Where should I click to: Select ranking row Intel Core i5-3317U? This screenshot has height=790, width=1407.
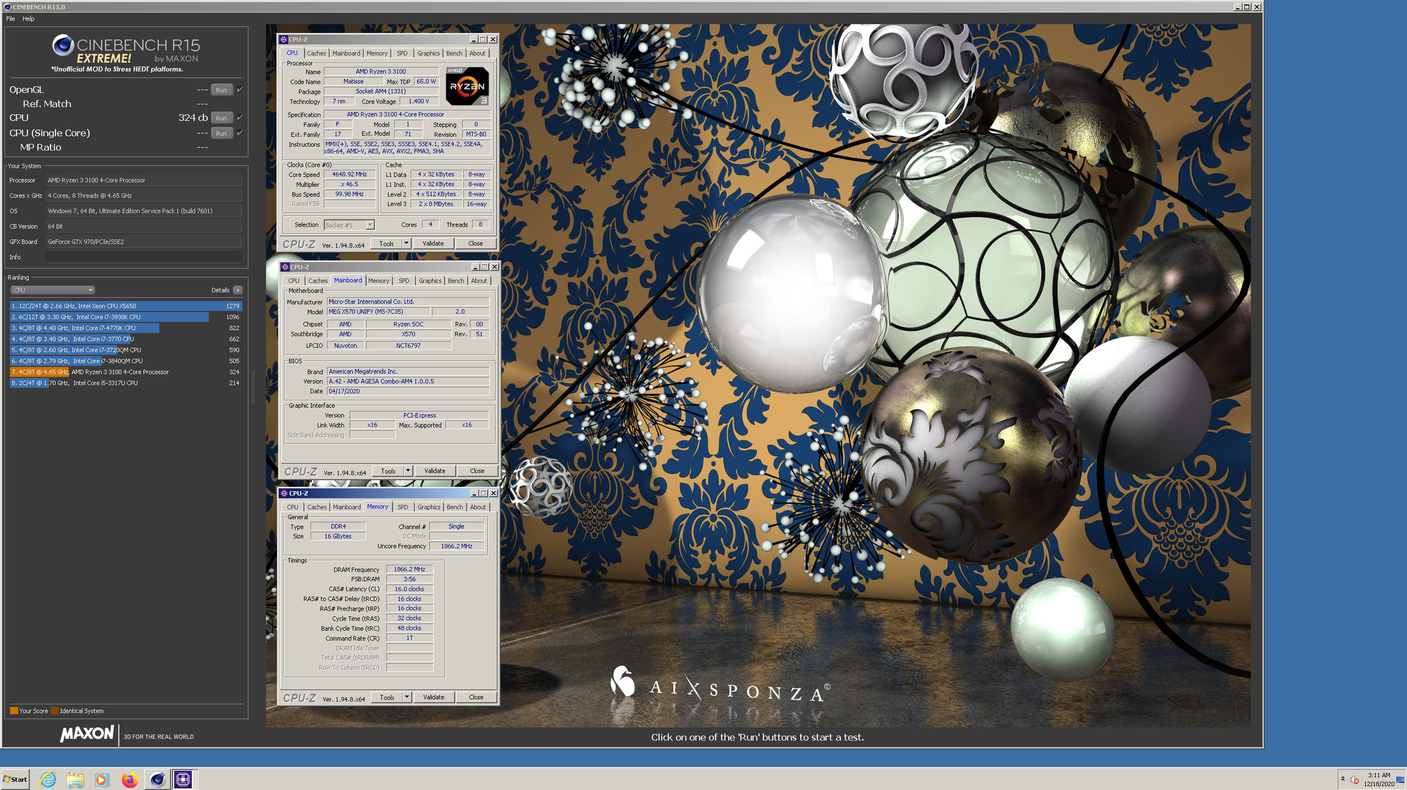pyautogui.click(x=126, y=383)
